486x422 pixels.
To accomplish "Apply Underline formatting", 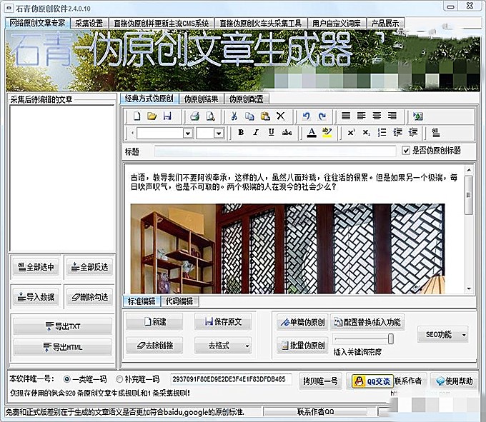I will [x=271, y=133].
